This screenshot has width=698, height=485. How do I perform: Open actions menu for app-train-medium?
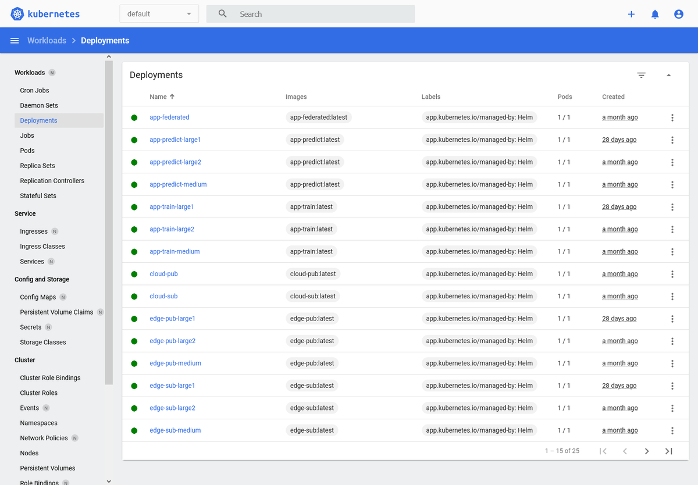[672, 252]
